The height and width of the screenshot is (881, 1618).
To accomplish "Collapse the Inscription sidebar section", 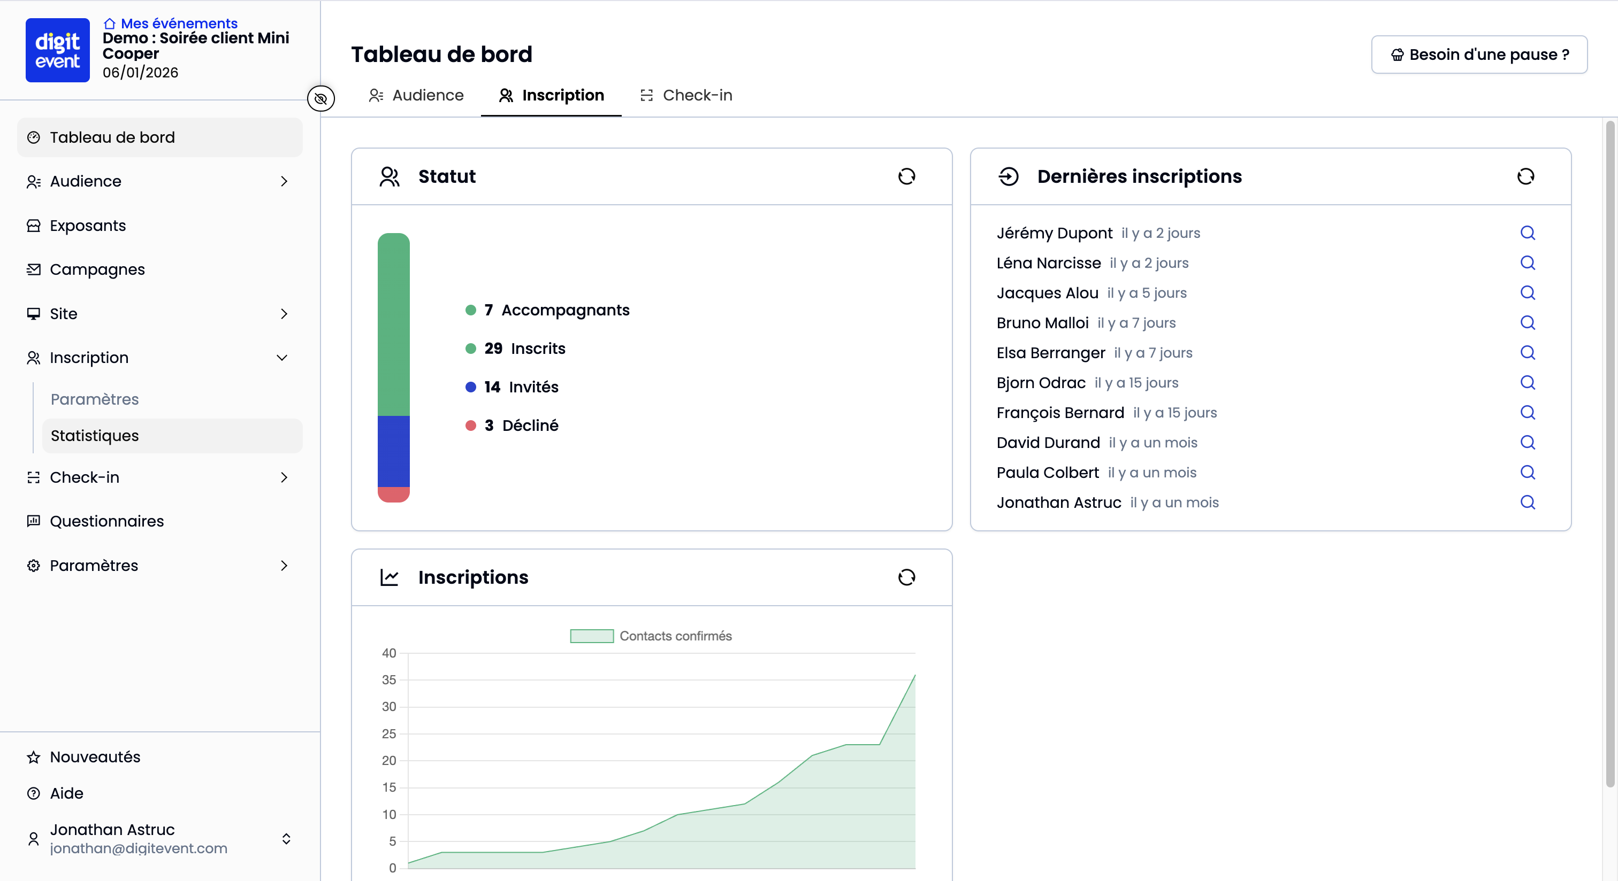I will click(282, 358).
